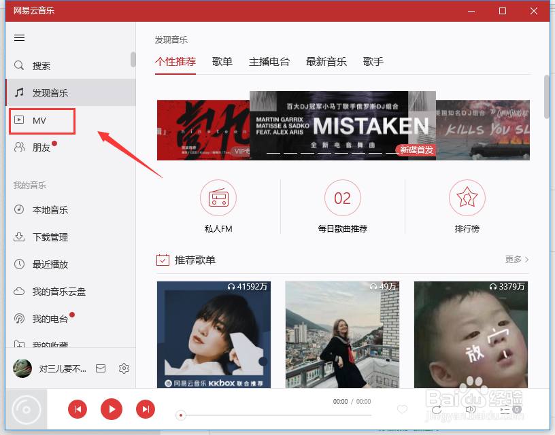Open the Kills You Slowly banner

pyautogui.click(x=483, y=130)
